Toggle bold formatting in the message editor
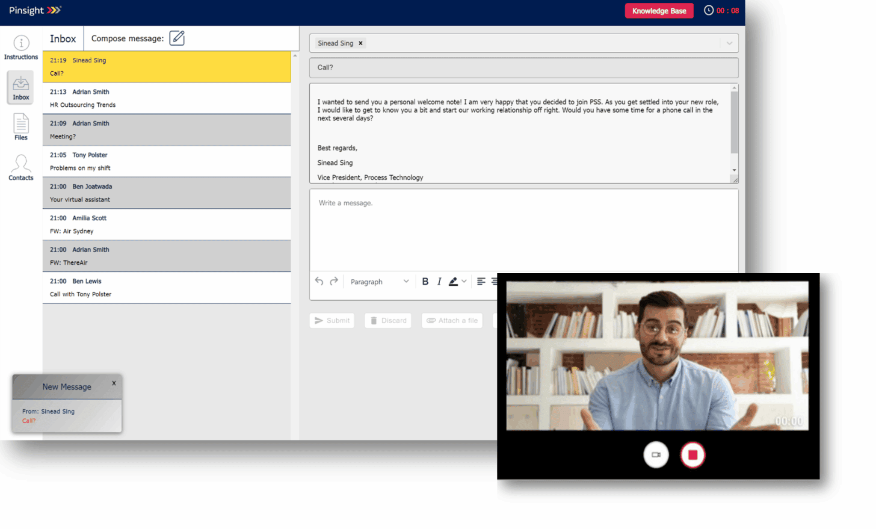 (425, 281)
